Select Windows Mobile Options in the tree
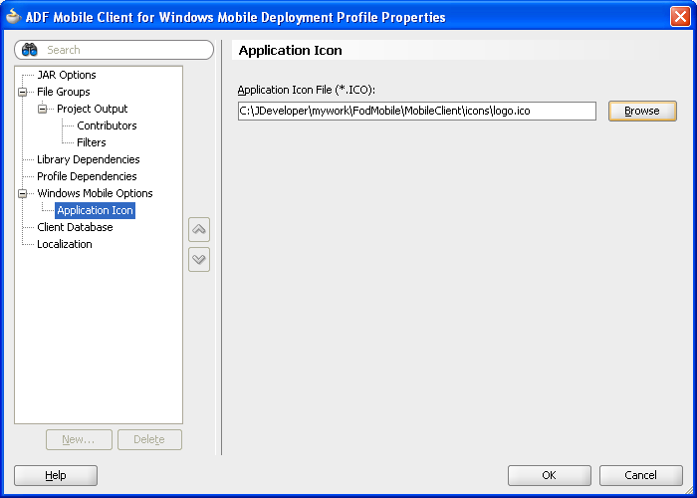 96,193
